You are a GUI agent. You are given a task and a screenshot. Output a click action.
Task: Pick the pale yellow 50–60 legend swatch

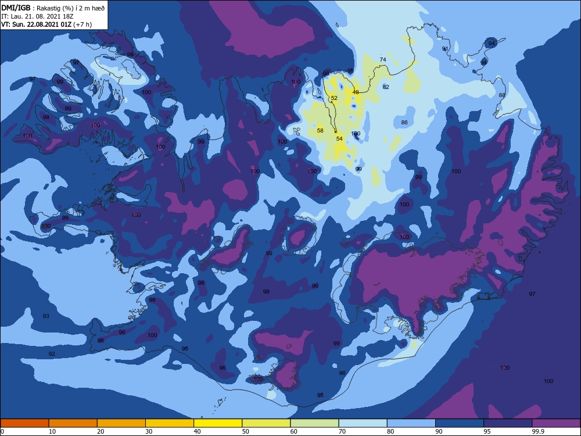(x=266, y=423)
